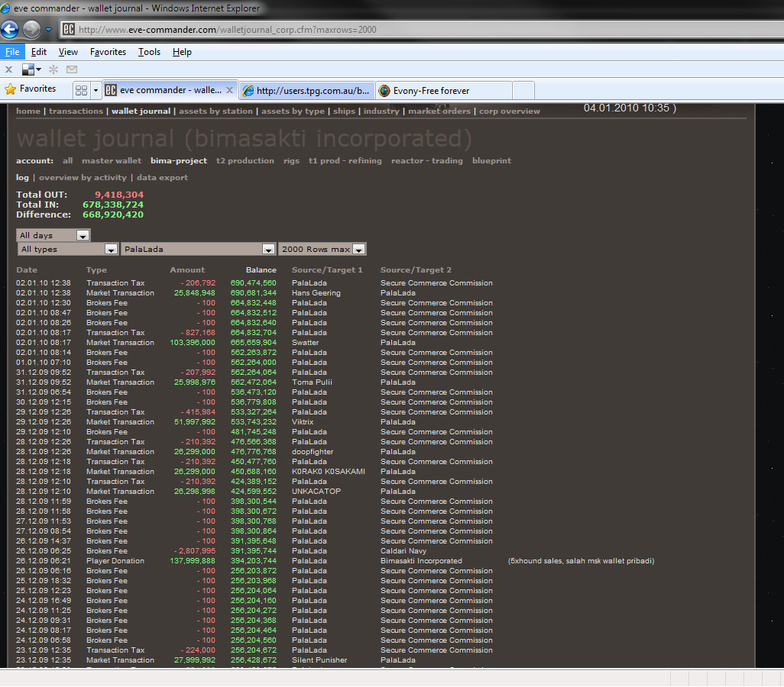Viewport: 784px width, 687px height.
Task: Open the View menu
Action: [68, 52]
